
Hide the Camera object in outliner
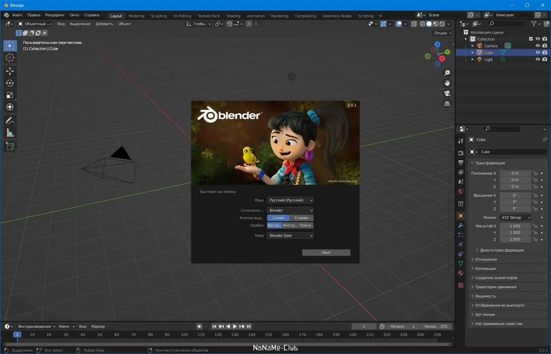pyautogui.click(x=538, y=46)
